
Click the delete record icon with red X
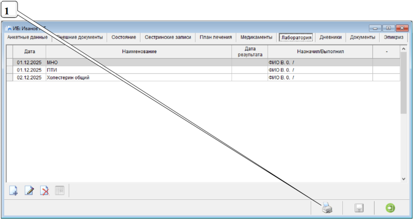tap(44, 190)
